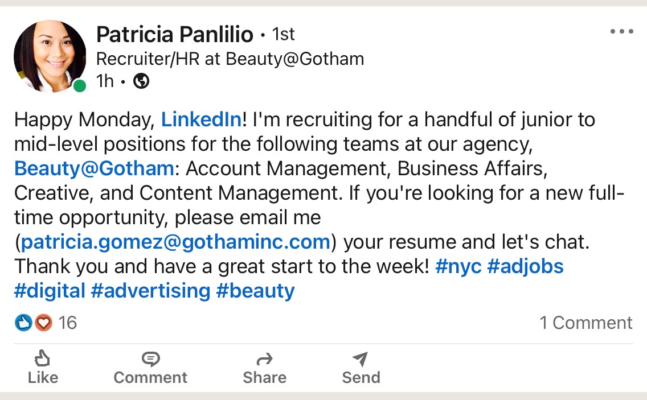Screen dimensions: 647x400
Task: Click the Send paper plane icon
Action: [360, 359]
